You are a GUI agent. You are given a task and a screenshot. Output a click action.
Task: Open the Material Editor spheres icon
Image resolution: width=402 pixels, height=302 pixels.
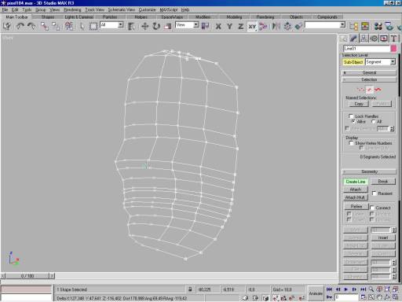pyautogui.click(x=378, y=26)
